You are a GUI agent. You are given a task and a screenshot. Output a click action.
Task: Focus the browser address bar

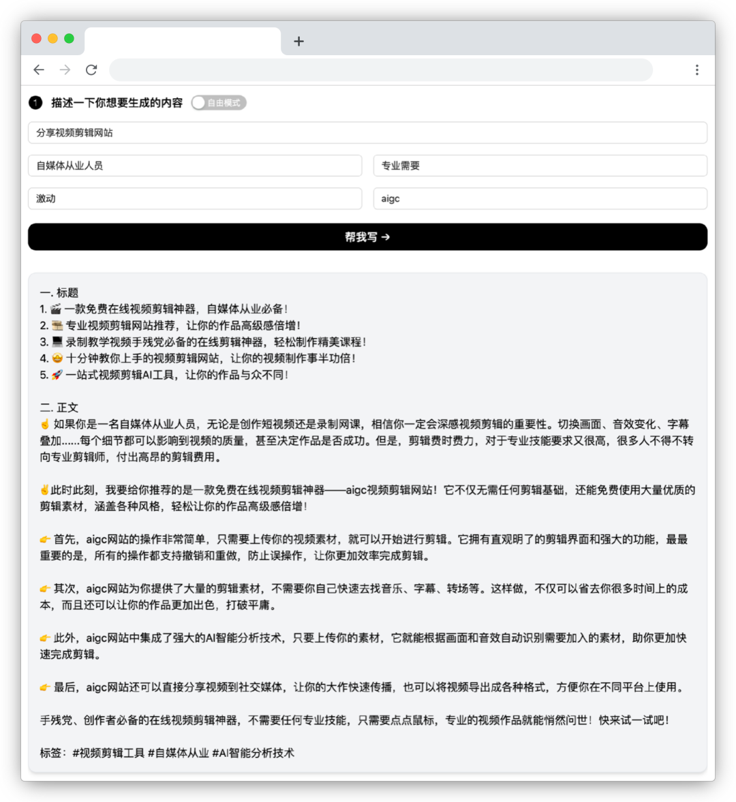(x=380, y=70)
